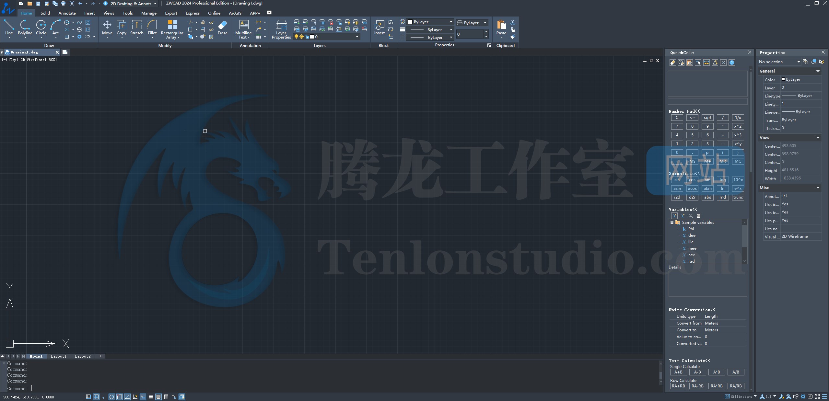This screenshot has width=829, height=401.
Task: Click the A+B Single Calculate button
Action: (x=678, y=372)
